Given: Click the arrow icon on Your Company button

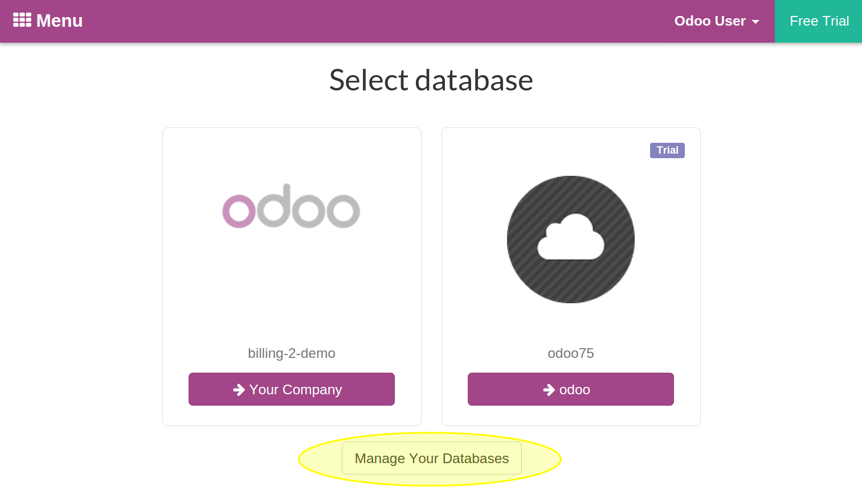Looking at the screenshot, I should 239,390.
